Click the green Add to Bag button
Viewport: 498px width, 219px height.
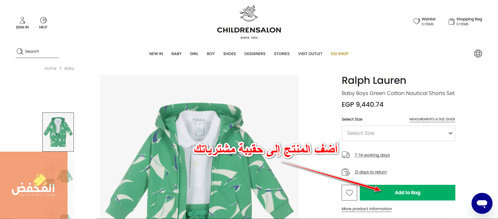coord(407,193)
